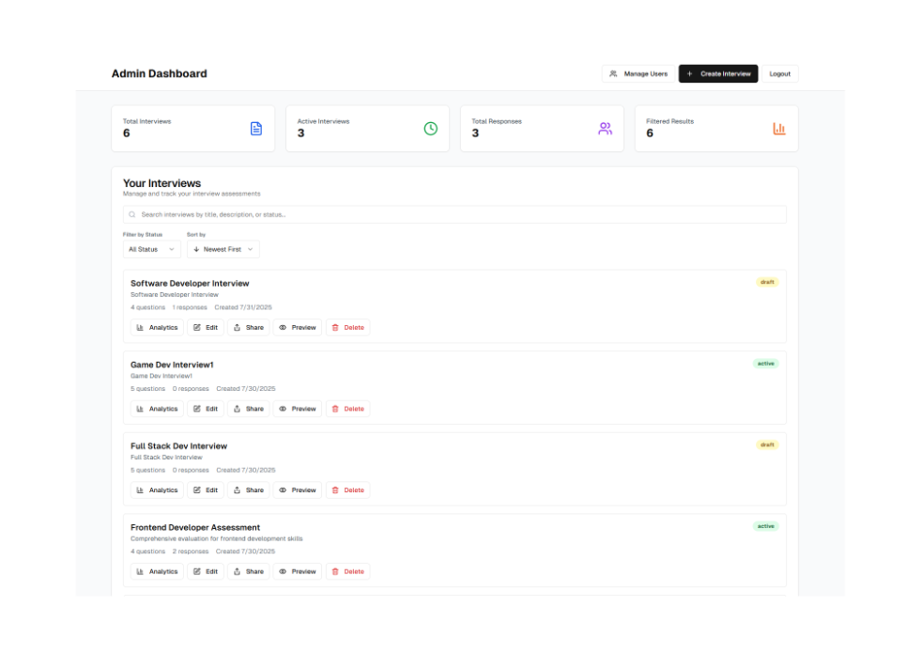Screen dimensions: 923x653
Task: Click the purple users icon in Total Responses
Action: click(605, 129)
